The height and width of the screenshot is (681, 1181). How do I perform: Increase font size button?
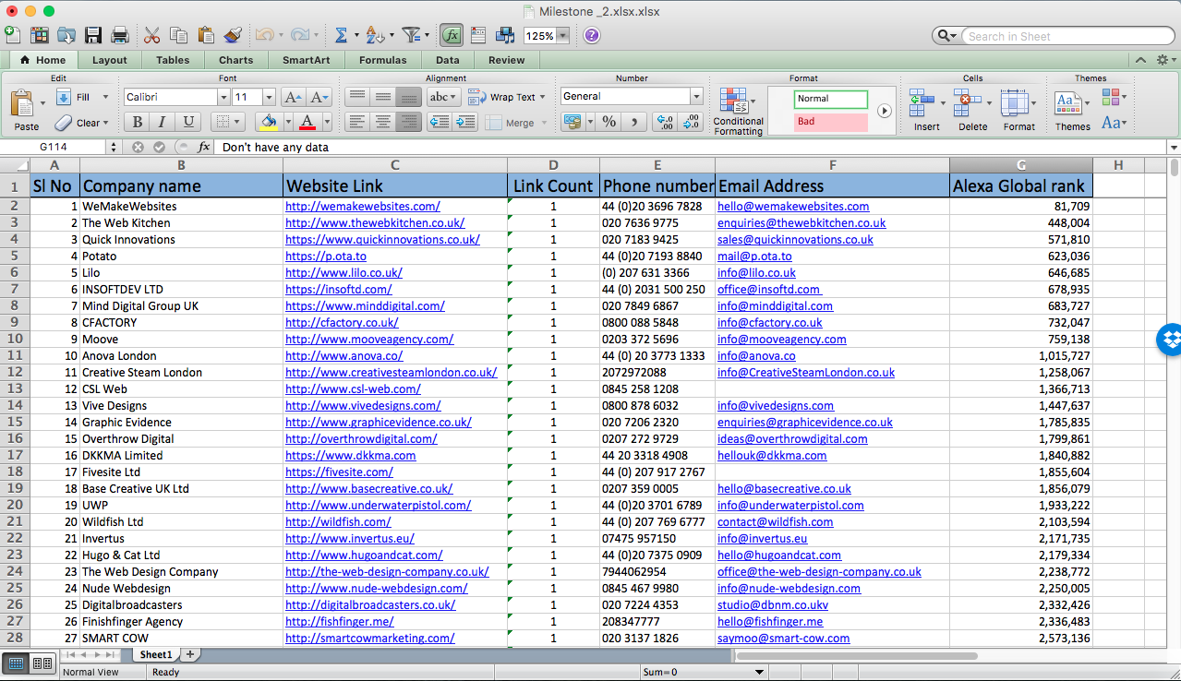click(293, 97)
